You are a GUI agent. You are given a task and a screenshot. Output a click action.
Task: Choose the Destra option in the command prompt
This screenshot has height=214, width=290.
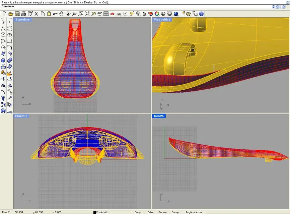(x=88, y=2)
